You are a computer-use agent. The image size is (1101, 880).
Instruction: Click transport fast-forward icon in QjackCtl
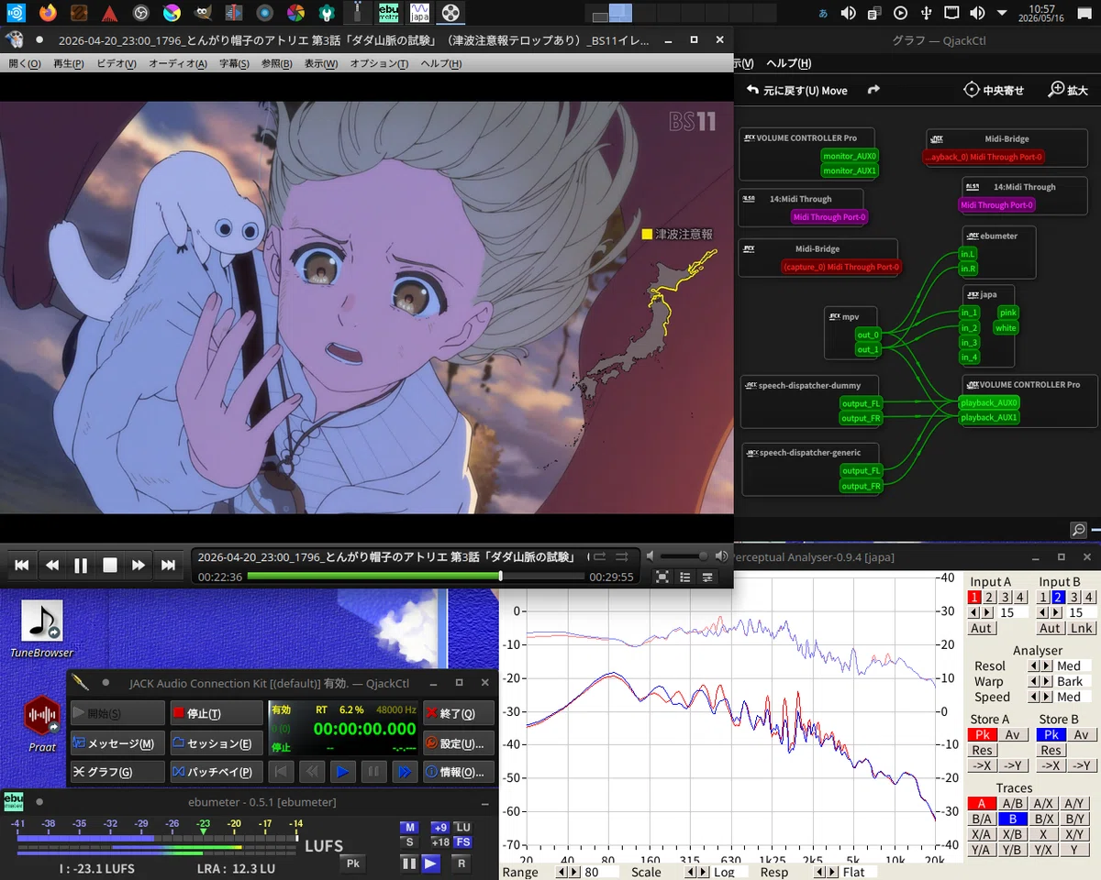tap(404, 772)
